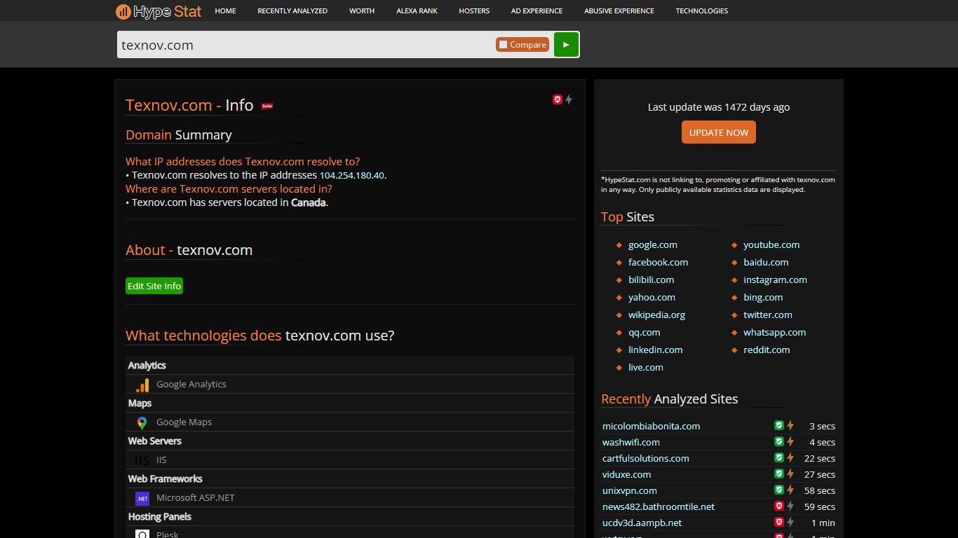The width and height of the screenshot is (958, 538).
Task: Click the Edit Site Info button
Action: click(x=154, y=286)
